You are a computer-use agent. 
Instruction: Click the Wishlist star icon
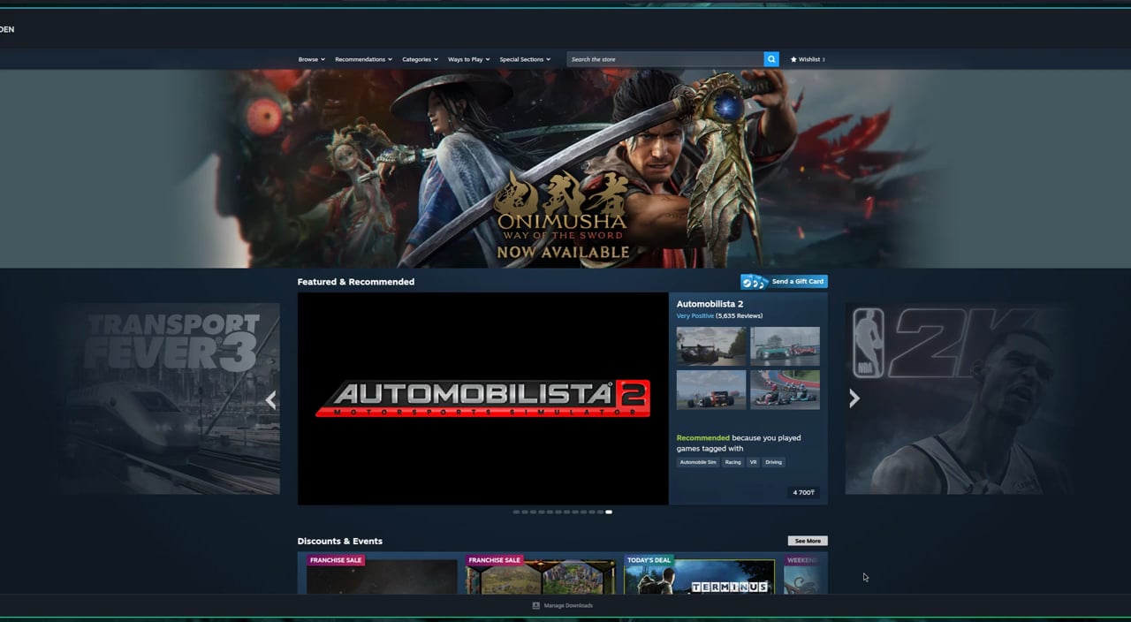[x=793, y=59]
